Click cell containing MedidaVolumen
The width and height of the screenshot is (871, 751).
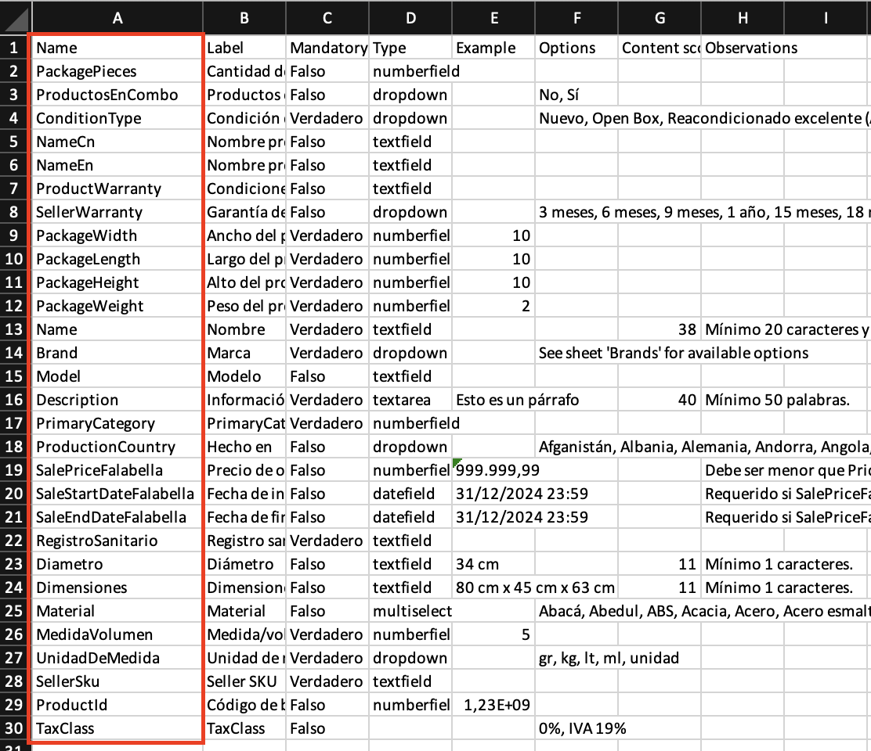[x=117, y=634]
